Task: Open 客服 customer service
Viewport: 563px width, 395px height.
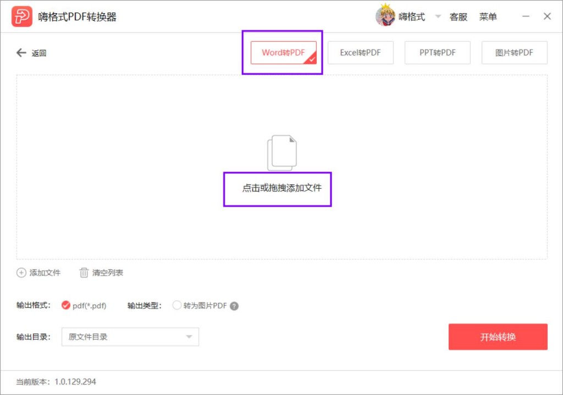Action: pos(459,17)
